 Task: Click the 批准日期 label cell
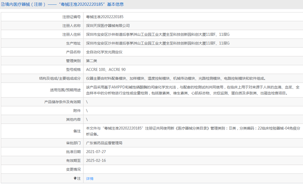[x=42, y=152]
